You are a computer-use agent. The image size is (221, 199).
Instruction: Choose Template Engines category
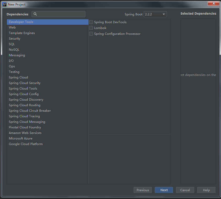coord(48,33)
